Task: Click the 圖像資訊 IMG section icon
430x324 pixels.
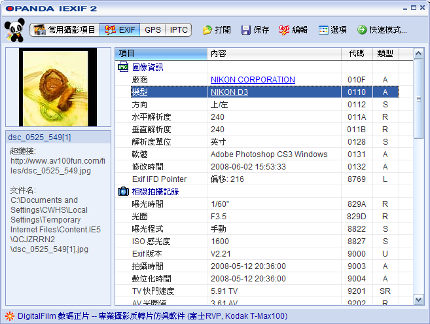Action: 123,67
